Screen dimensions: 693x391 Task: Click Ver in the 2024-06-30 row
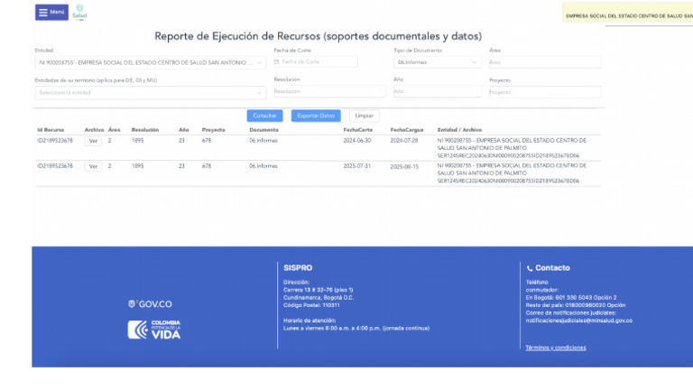(x=93, y=141)
